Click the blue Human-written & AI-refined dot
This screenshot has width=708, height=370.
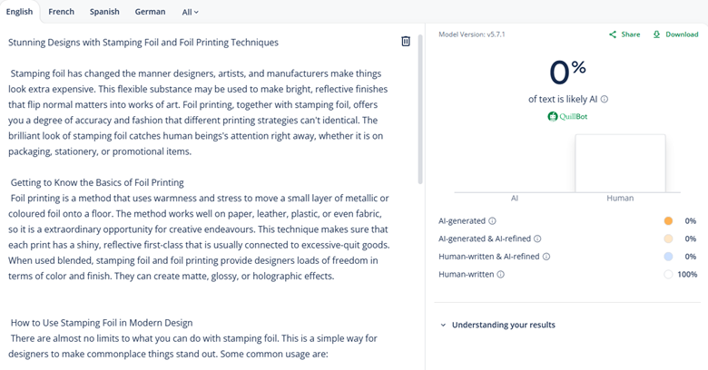click(668, 257)
